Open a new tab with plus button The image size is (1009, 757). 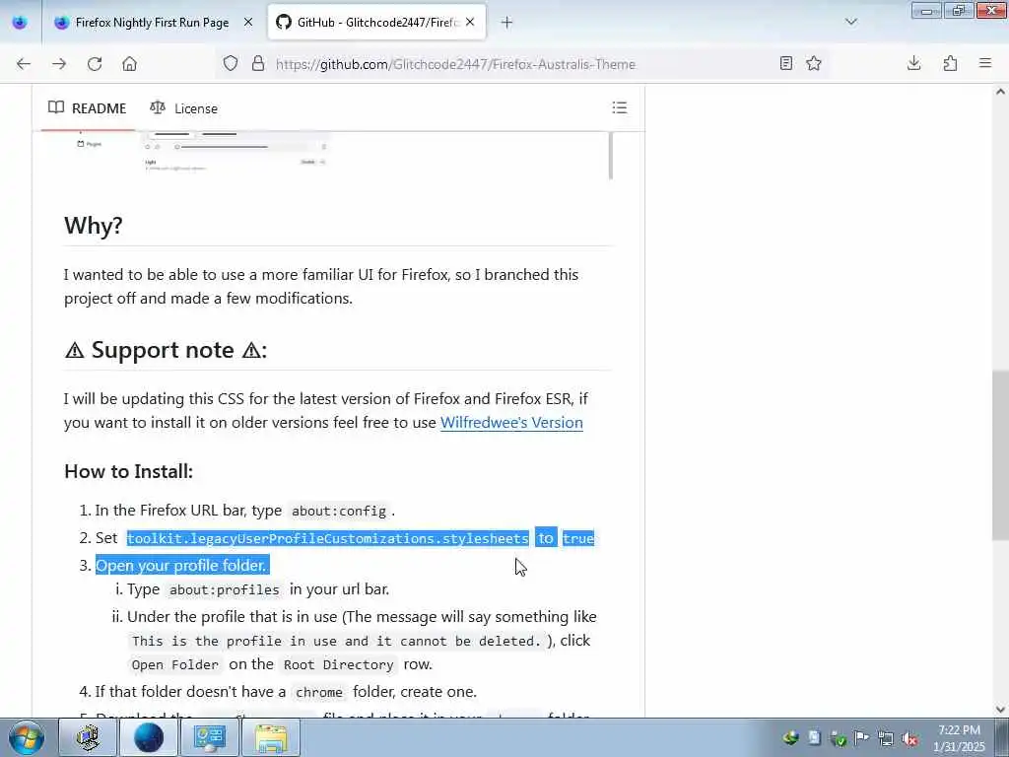coord(507,23)
